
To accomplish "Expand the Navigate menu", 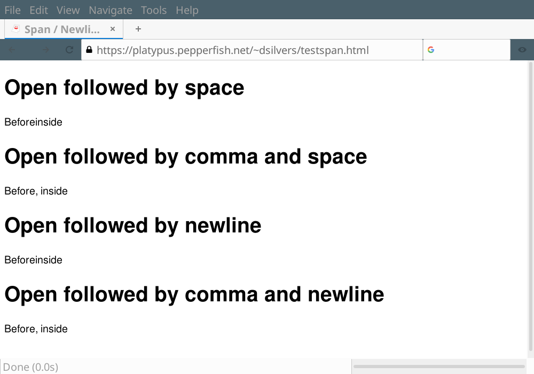I will (110, 10).
